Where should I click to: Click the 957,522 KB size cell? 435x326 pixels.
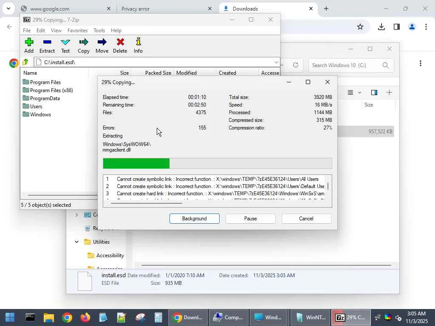click(380, 132)
